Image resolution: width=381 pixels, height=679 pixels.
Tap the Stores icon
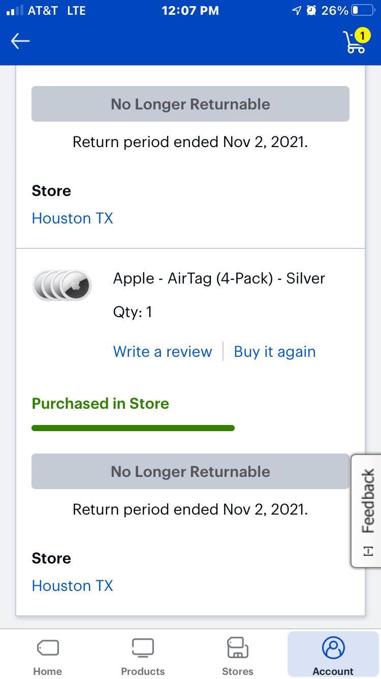(x=237, y=647)
